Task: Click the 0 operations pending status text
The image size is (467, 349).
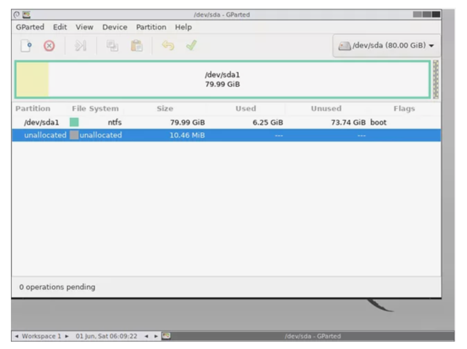Action: (x=57, y=287)
